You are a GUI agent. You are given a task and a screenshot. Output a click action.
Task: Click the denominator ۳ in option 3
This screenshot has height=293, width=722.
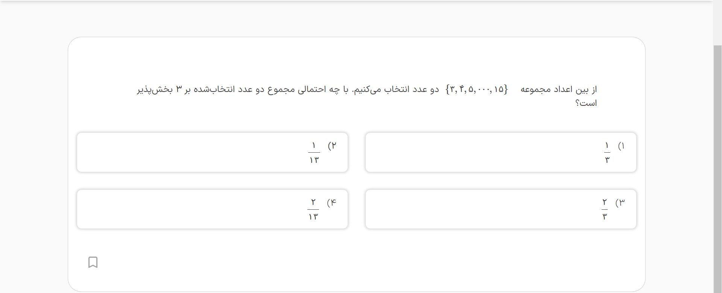(605, 217)
